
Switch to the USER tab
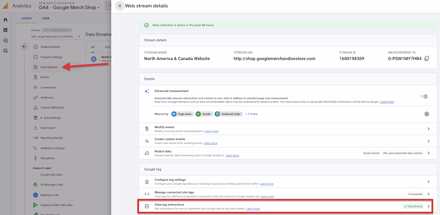(x=46, y=19)
